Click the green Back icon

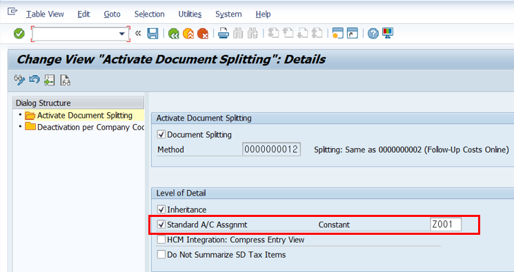click(174, 33)
